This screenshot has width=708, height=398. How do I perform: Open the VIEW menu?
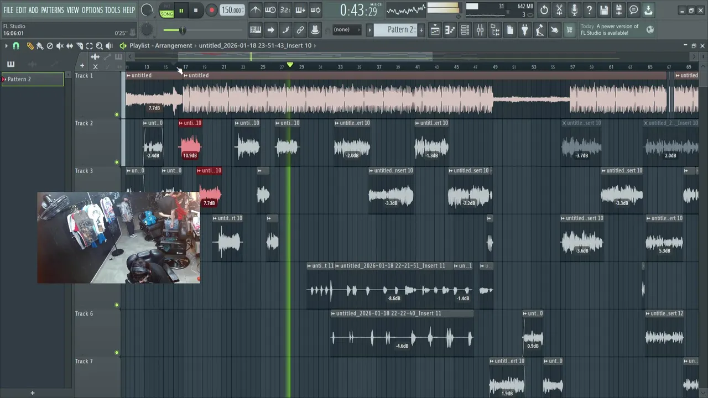coord(72,10)
